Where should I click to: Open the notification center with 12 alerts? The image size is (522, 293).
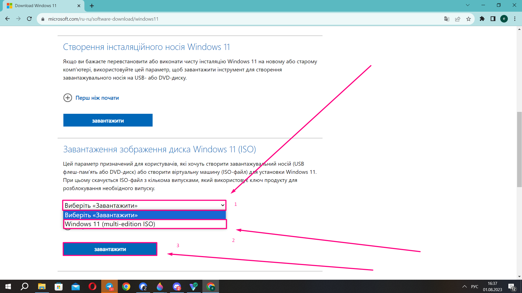pos(512,287)
